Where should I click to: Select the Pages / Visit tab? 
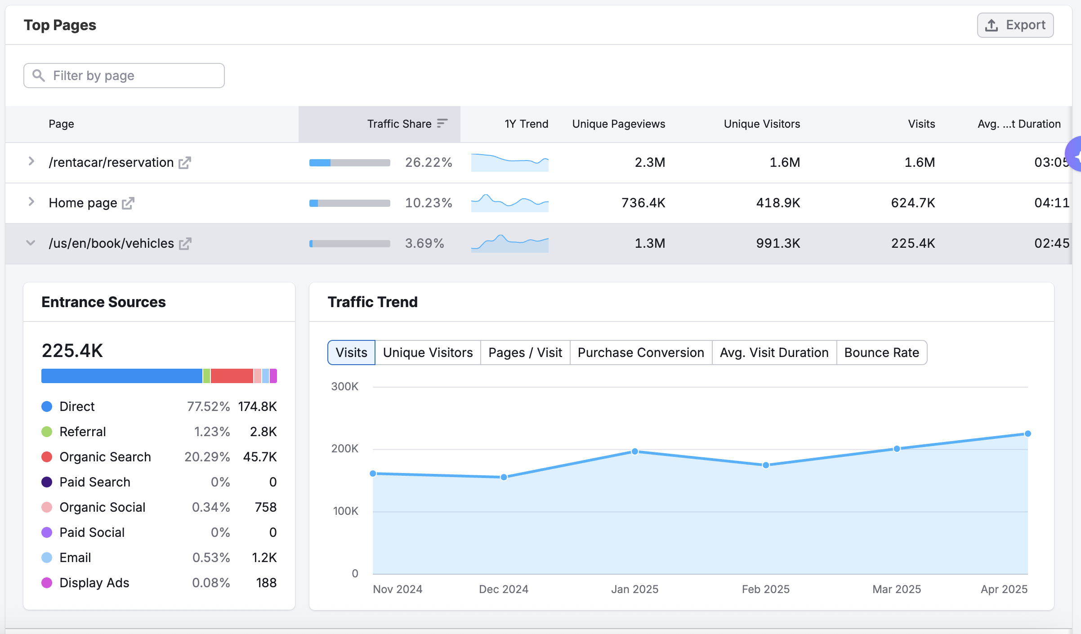click(525, 353)
